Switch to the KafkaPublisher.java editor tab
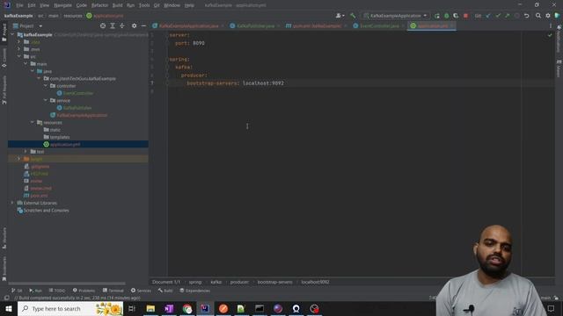 click(255, 25)
